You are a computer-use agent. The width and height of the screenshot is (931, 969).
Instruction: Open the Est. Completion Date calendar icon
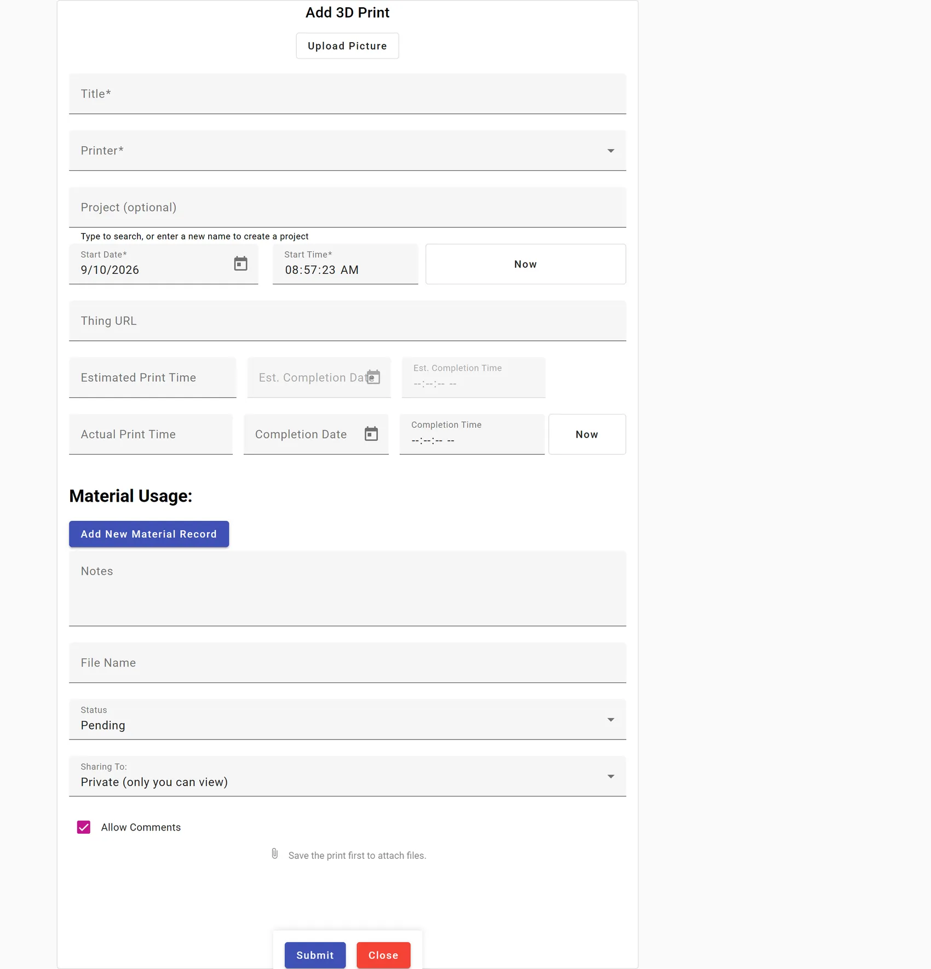pyautogui.click(x=373, y=377)
